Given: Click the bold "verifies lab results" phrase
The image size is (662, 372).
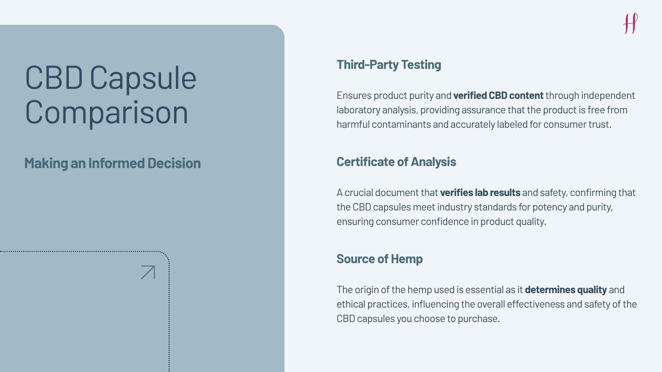Looking at the screenshot, I should (x=480, y=193).
